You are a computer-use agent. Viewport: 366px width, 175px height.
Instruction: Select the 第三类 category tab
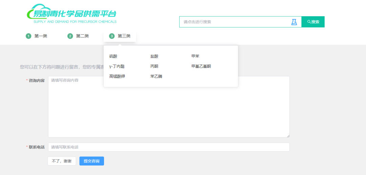(124, 36)
